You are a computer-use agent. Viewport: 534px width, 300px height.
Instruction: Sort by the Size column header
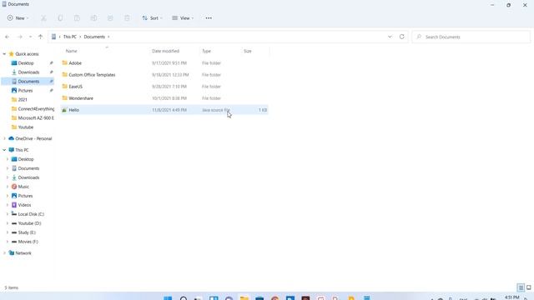tap(248, 51)
